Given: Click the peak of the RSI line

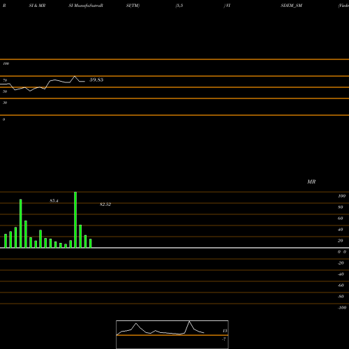Looking at the screenshot, I should 75,76.
